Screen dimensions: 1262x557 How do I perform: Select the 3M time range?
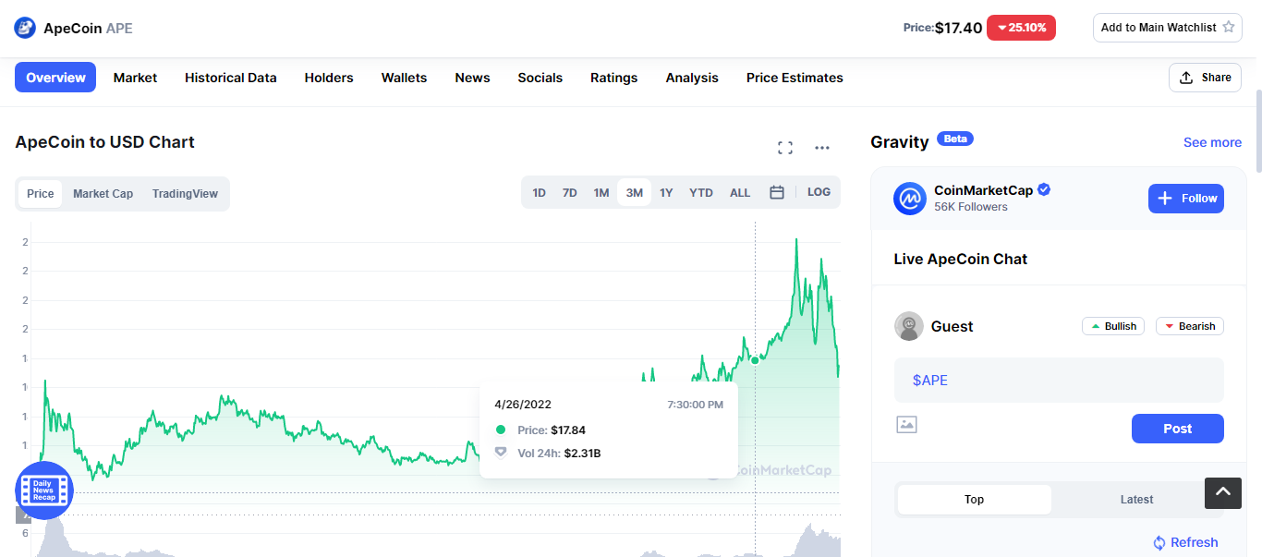pos(634,193)
